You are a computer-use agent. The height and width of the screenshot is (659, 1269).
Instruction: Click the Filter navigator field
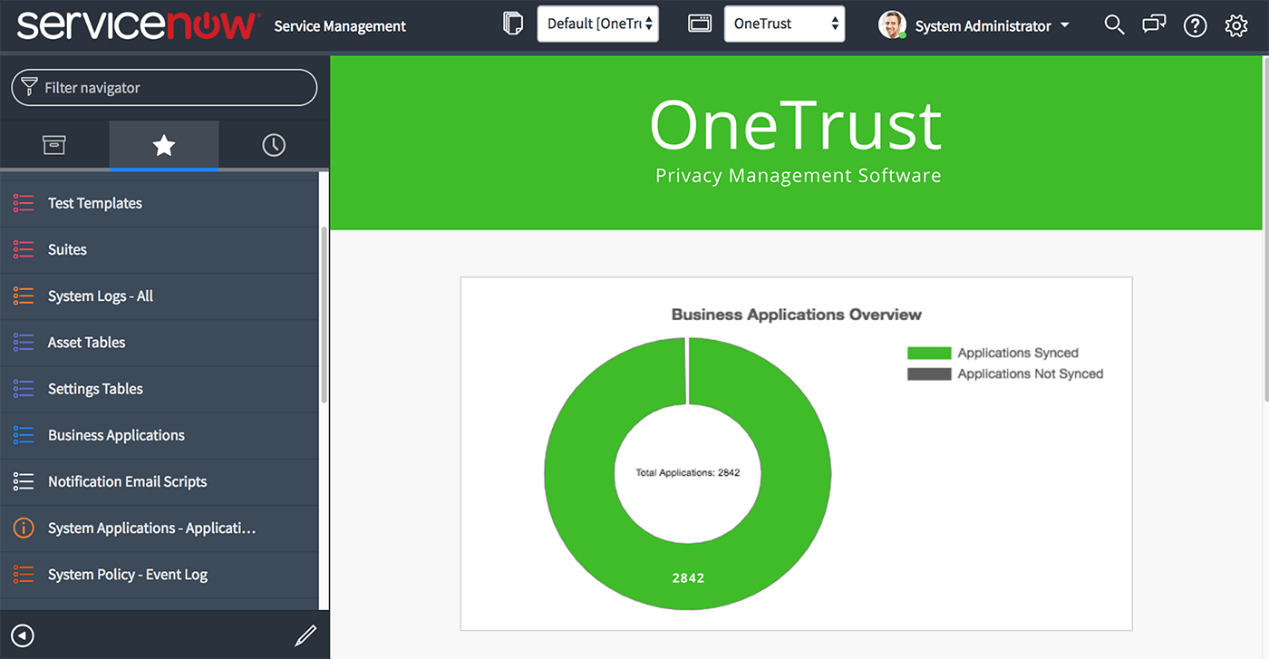tap(164, 88)
